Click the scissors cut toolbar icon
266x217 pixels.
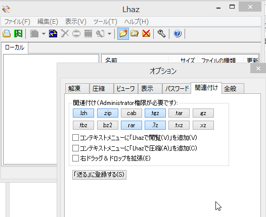coord(65,33)
